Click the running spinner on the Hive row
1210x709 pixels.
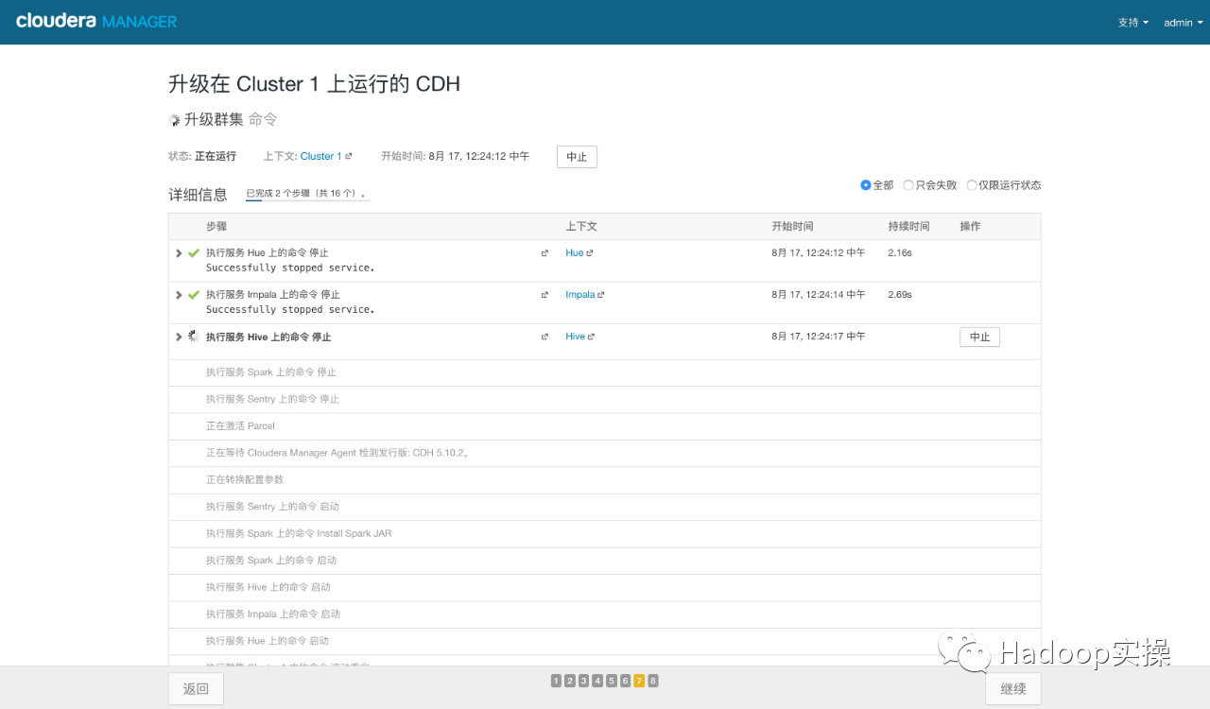pos(194,337)
